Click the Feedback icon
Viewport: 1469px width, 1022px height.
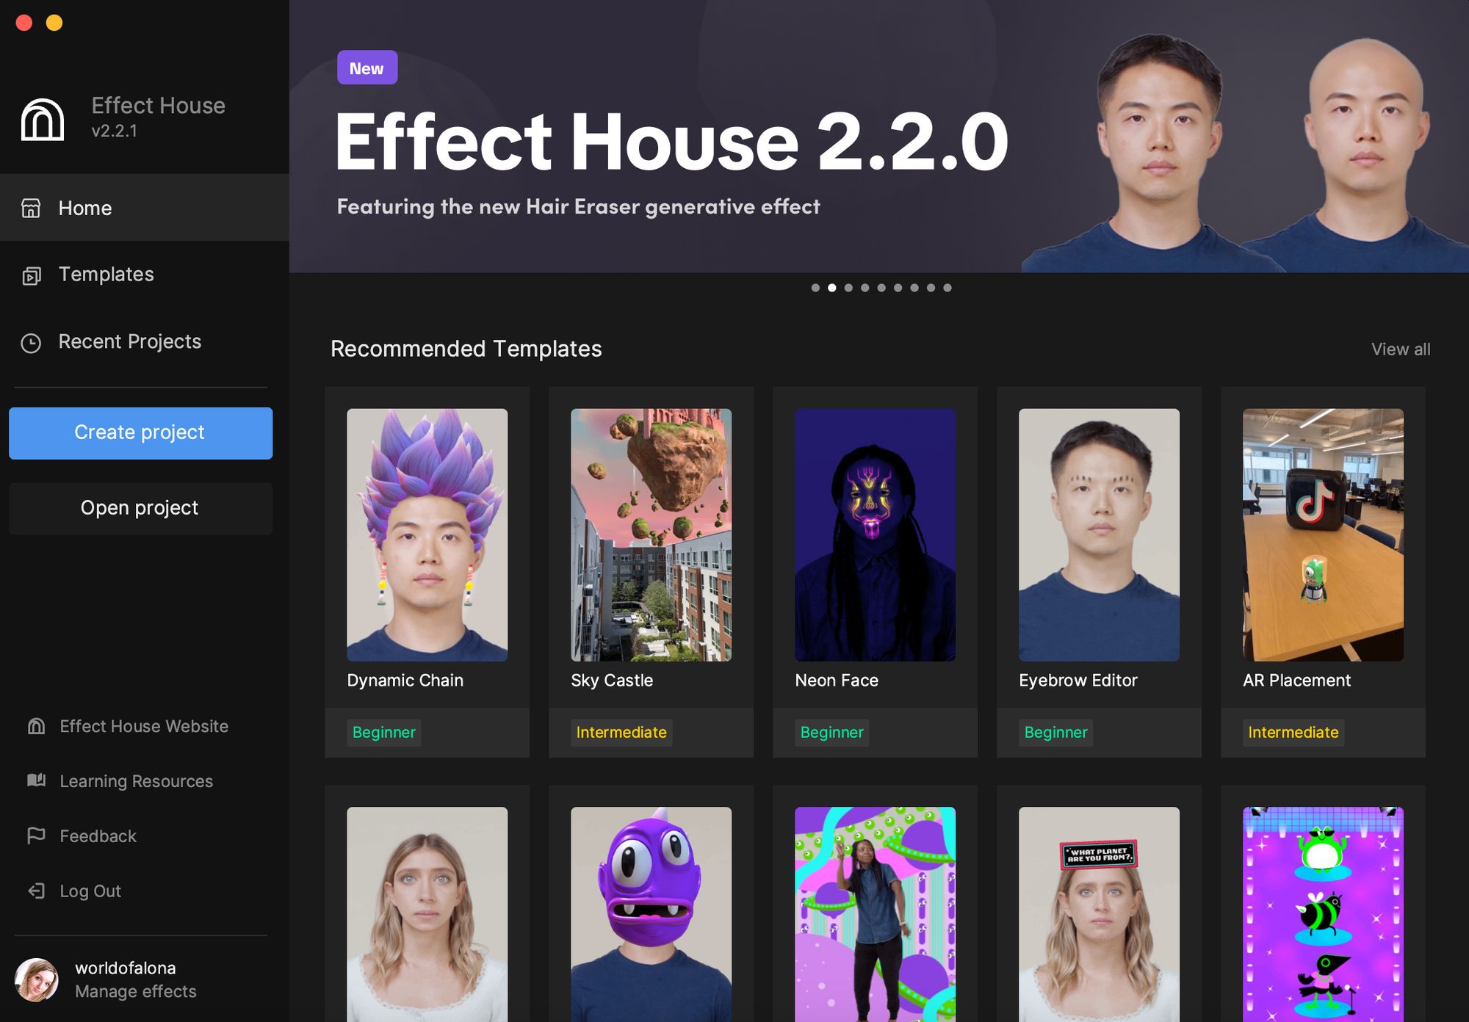coord(36,835)
